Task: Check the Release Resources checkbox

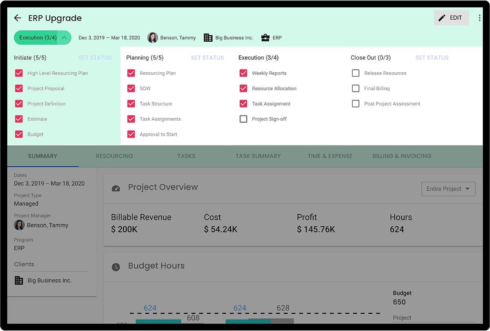Action: 356,73
